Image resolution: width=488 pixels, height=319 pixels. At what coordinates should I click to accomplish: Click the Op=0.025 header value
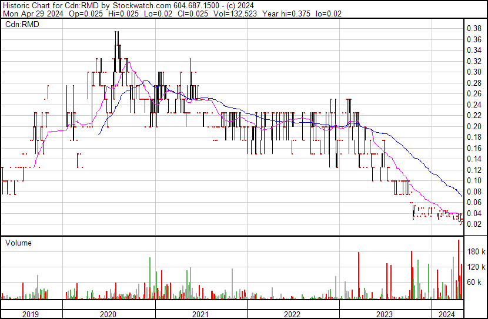(86, 14)
